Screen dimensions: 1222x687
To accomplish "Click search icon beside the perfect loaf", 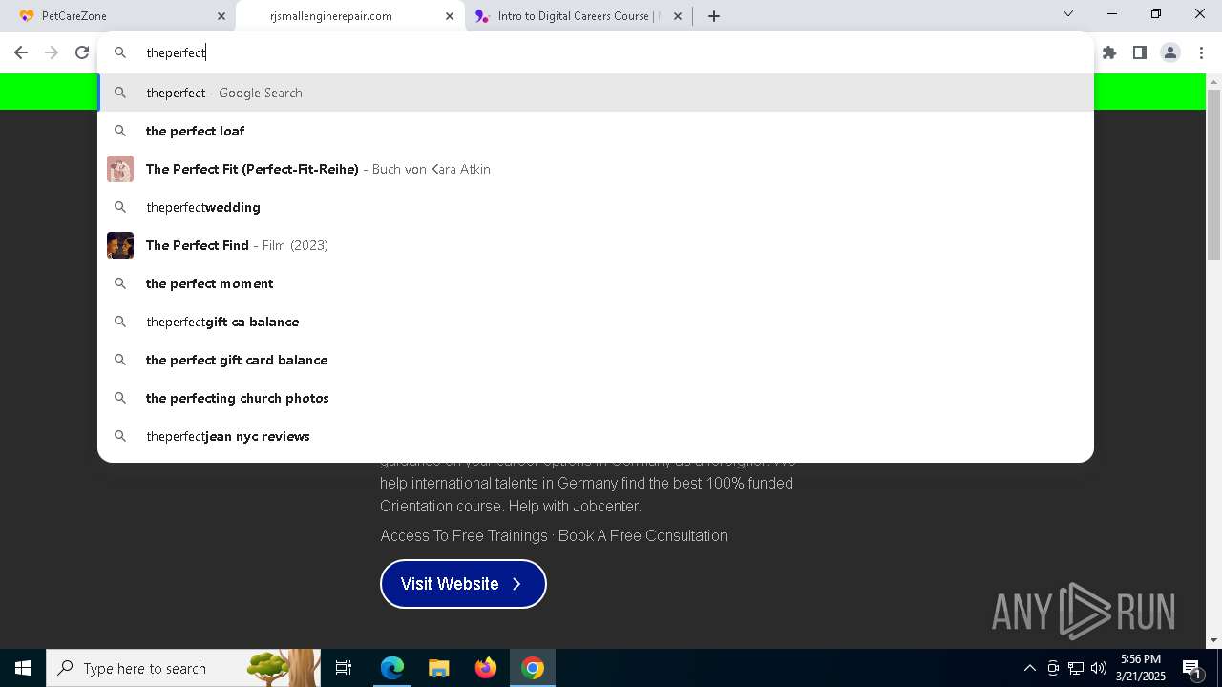I will tap(120, 131).
